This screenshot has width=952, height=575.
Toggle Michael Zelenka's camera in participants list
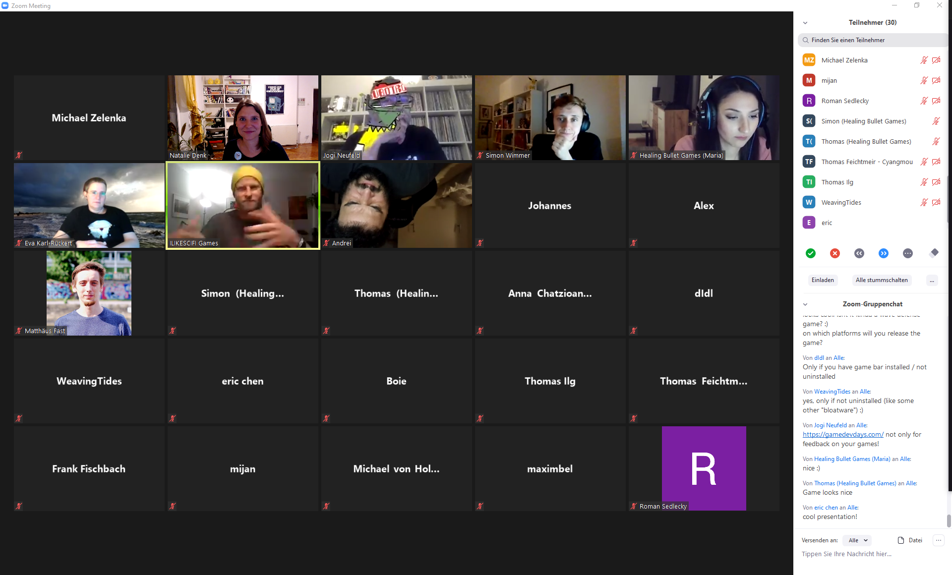pyautogui.click(x=936, y=60)
